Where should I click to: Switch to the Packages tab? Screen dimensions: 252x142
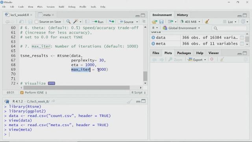(184, 53)
